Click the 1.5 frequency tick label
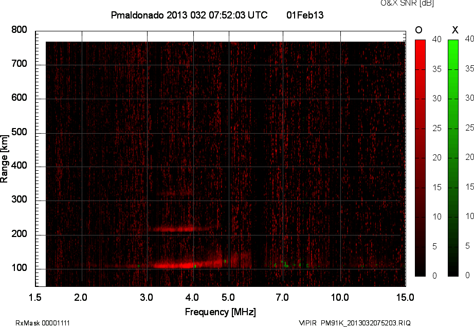474x327 pixels. pyautogui.click(x=35, y=298)
